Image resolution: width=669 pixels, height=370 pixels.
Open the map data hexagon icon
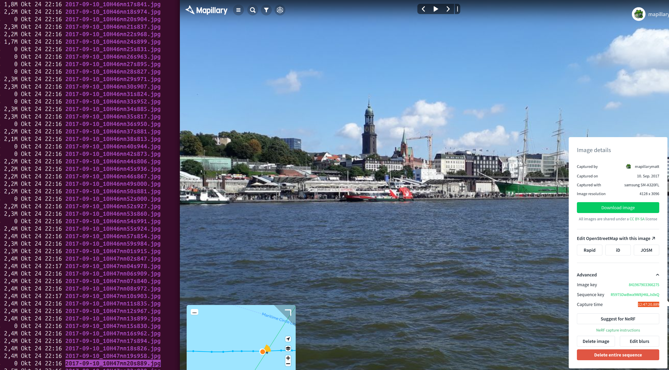pyautogui.click(x=280, y=10)
